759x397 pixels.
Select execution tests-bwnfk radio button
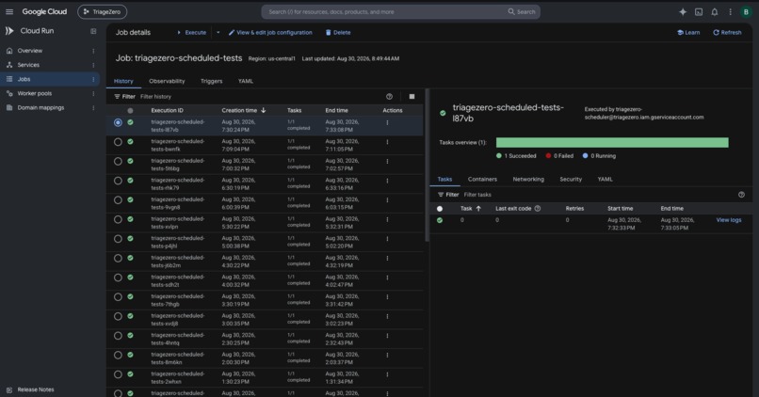pos(118,142)
